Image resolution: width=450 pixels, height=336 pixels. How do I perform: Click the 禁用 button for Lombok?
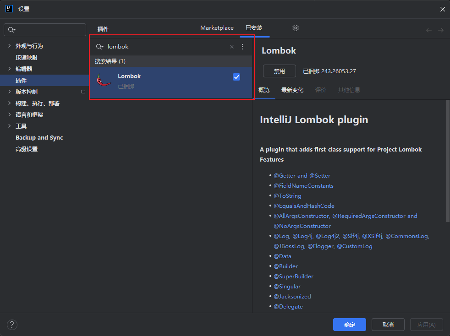279,71
